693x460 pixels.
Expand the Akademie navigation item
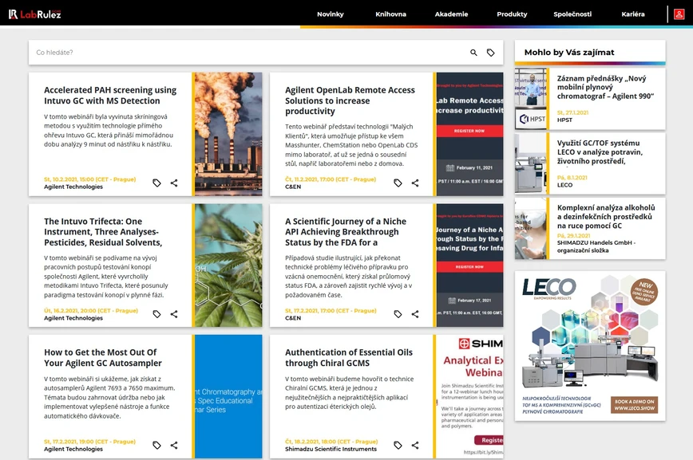(x=451, y=14)
